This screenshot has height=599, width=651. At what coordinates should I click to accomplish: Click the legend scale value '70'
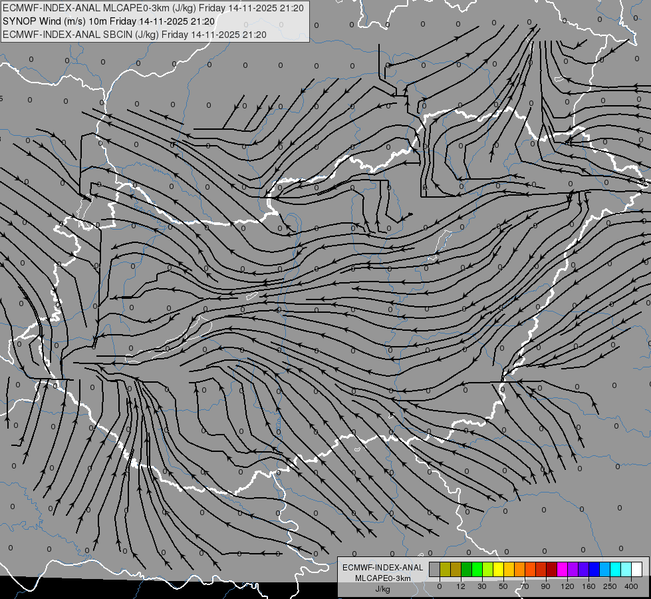(525, 586)
